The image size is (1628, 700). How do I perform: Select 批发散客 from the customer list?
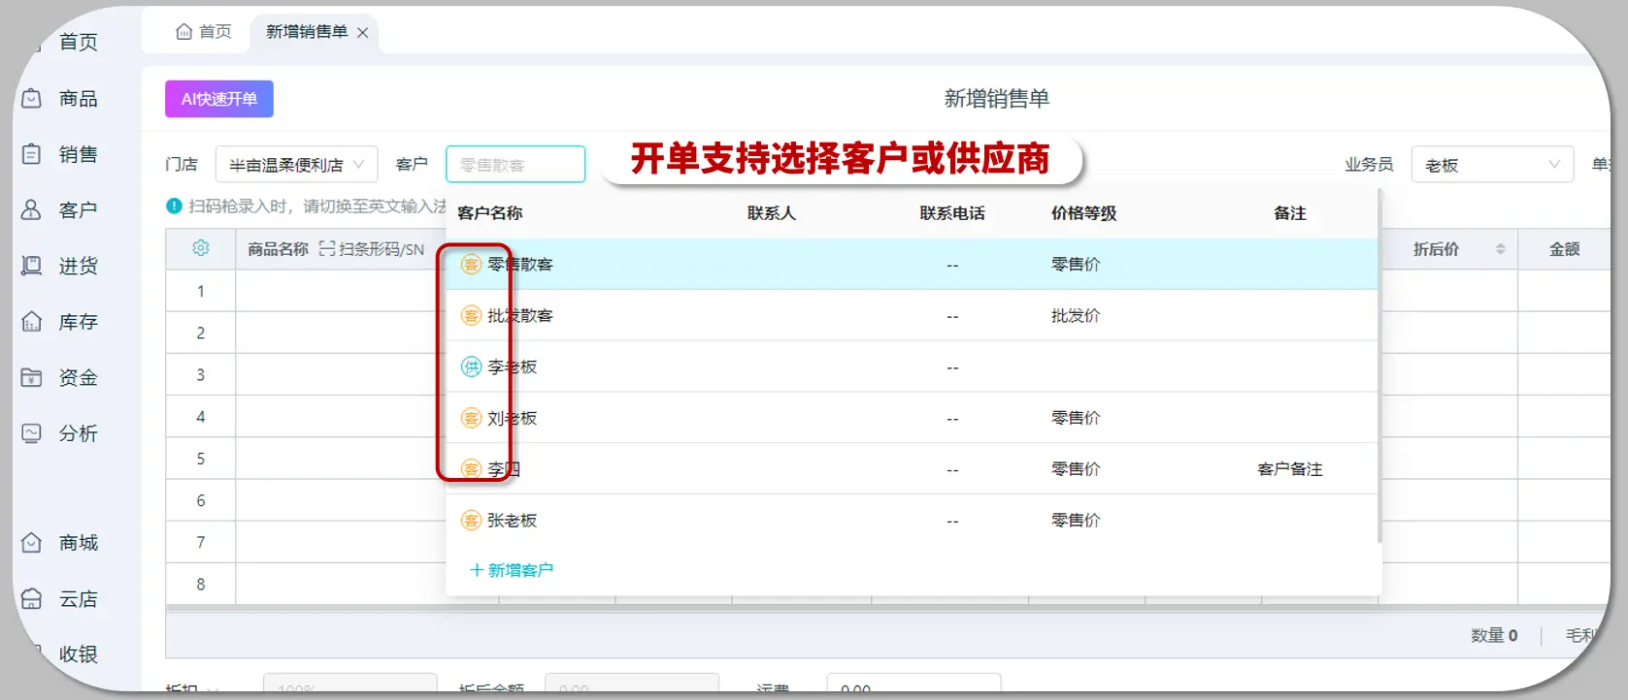pos(912,315)
